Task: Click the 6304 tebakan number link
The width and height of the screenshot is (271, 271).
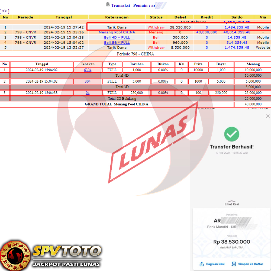Action: point(88,70)
